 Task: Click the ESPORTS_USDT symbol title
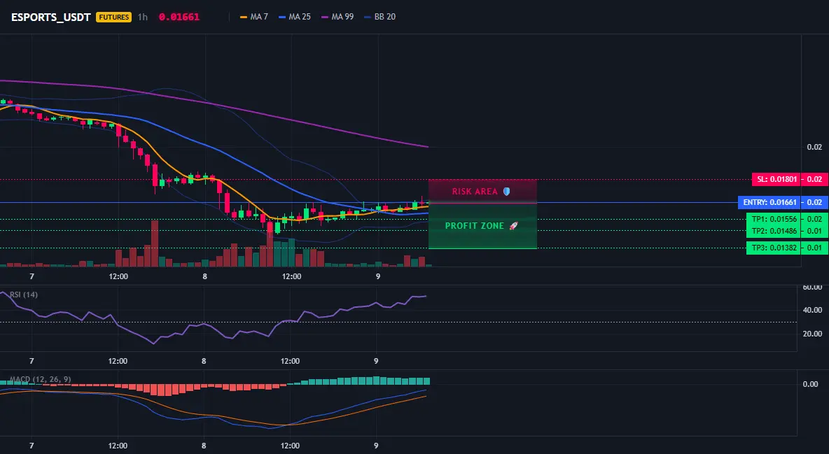tap(50, 17)
